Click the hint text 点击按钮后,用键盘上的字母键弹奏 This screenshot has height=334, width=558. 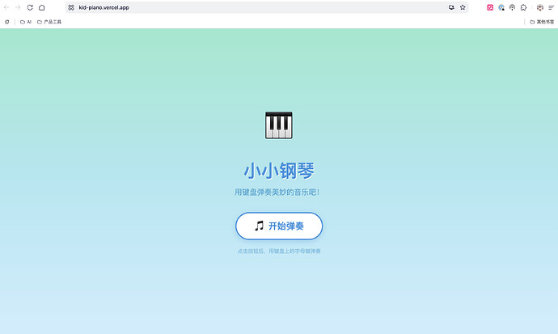click(279, 252)
